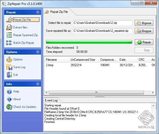159x134 pixels.
Task: Select Repair Spanned Zip link
Action: (26, 35)
